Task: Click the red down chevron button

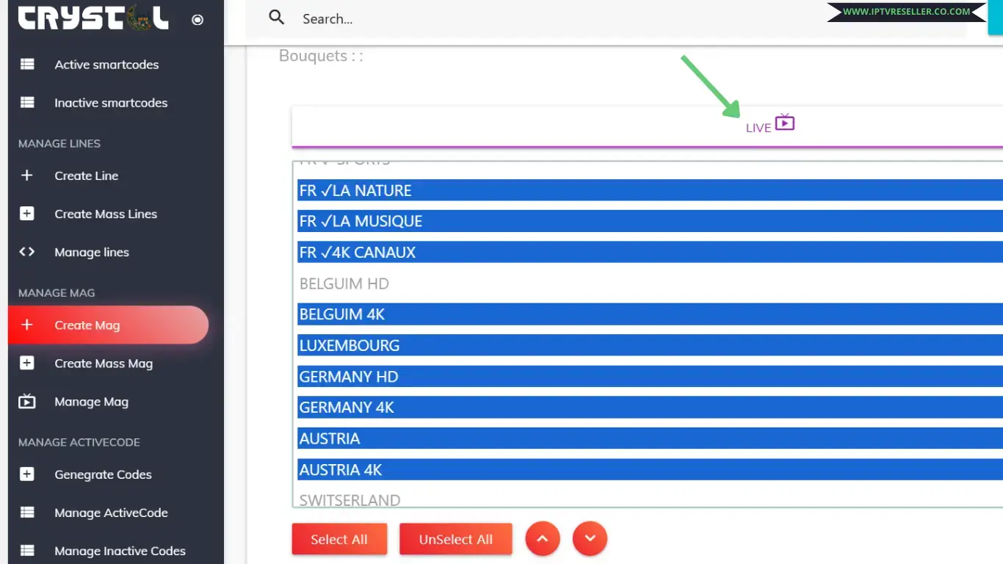Action: 590,538
